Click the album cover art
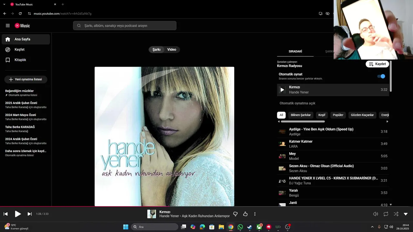This screenshot has width=413, height=232. click(x=164, y=136)
